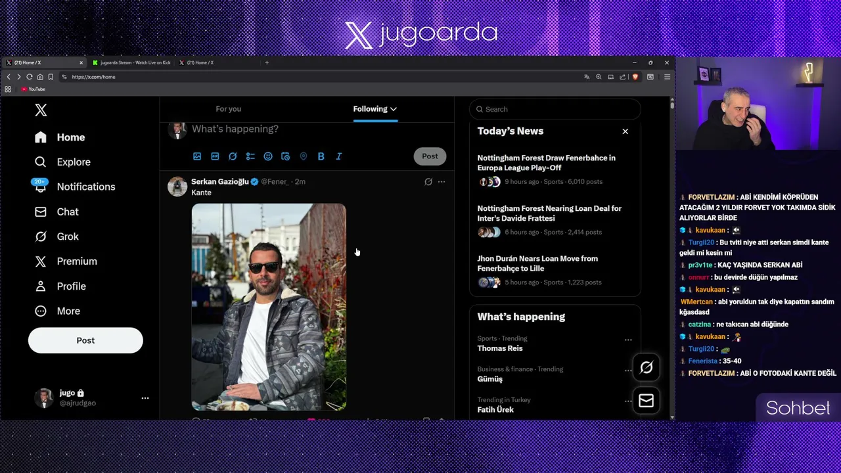Viewport: 841px width, 473px height.
Task: Open Gümüş trending topic
Action: [x=490, y=379]
